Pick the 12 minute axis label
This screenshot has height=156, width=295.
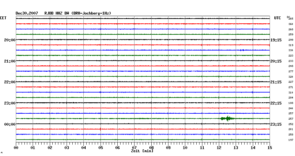(219, 148)
